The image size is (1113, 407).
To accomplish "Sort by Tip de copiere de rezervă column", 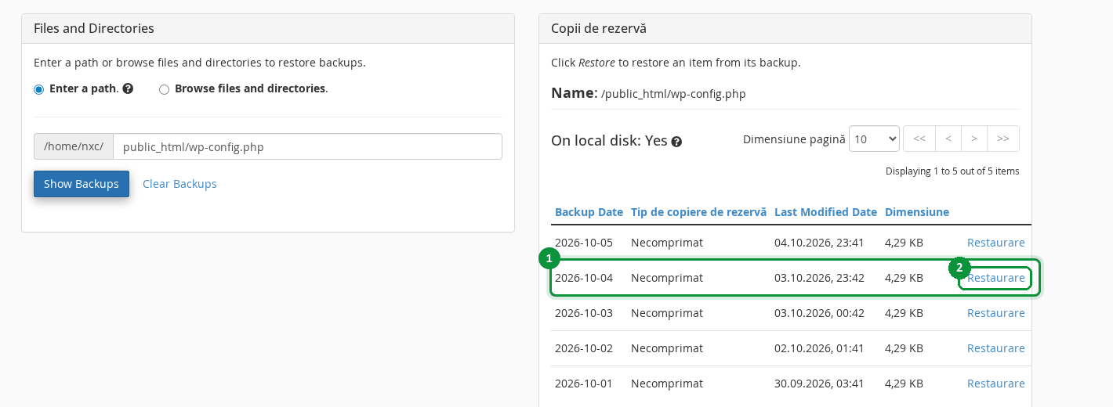I will 698,212.
